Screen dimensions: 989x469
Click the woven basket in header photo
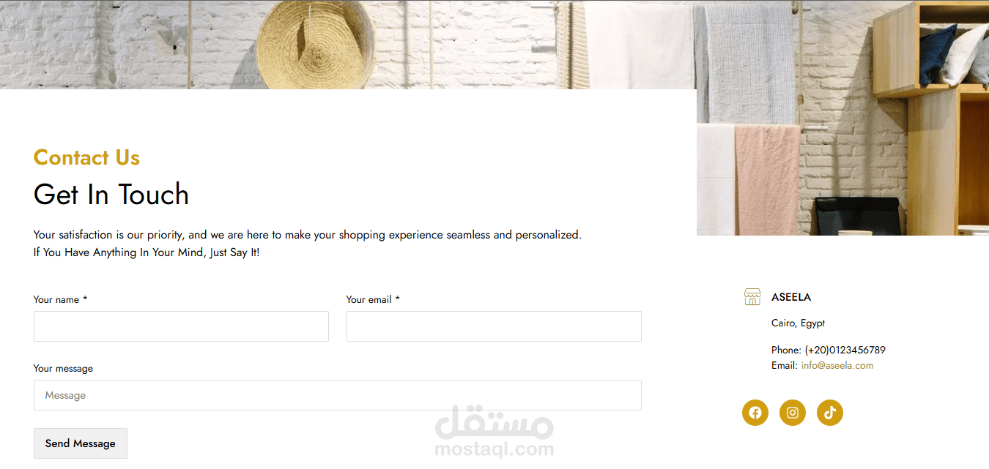point(316,44)
